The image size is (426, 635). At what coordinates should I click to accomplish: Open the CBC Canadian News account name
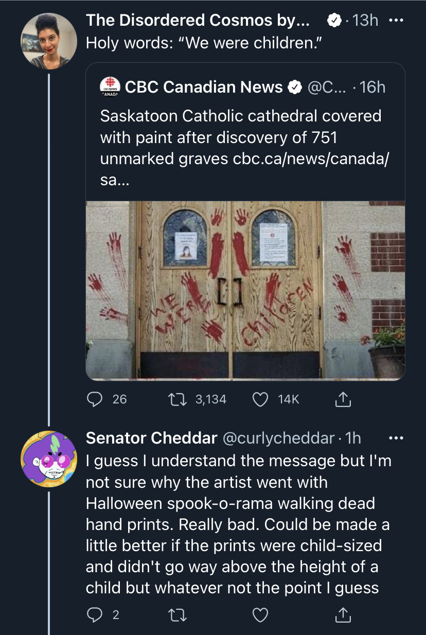[204, 87]
